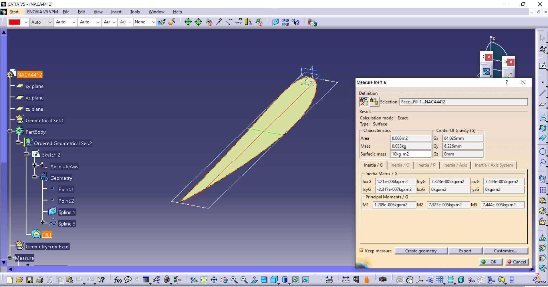Open the Start menu
Image resolution: width=548 pixels, height=287 pixels.
[14, 12]
